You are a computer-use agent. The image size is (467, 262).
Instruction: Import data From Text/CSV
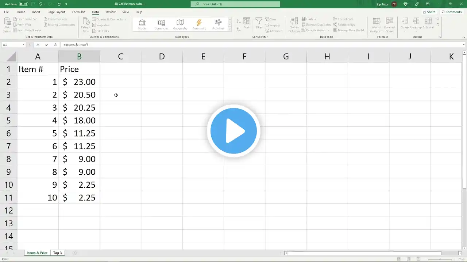(25, 19)
